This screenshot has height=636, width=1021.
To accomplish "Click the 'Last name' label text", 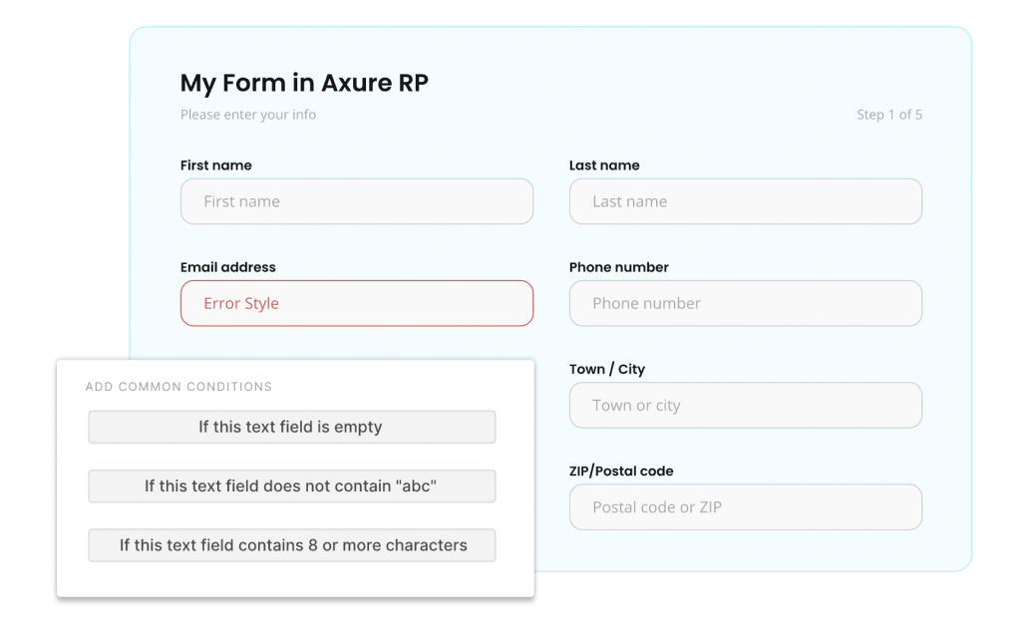I will tap(604, 165).
